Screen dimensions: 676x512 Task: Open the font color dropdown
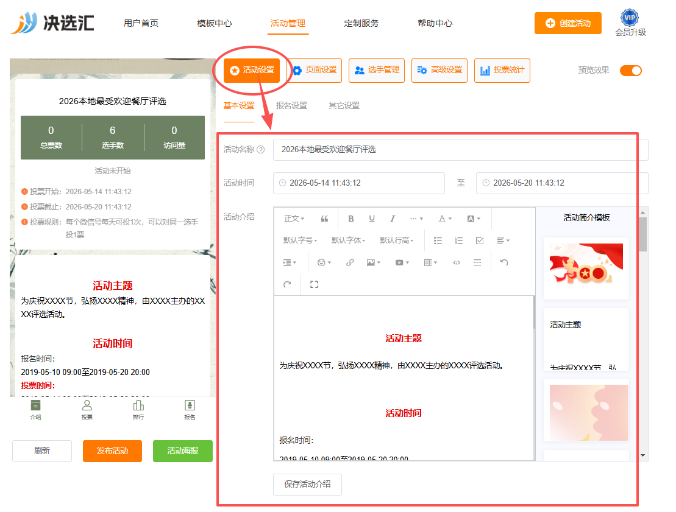(445, 219)
